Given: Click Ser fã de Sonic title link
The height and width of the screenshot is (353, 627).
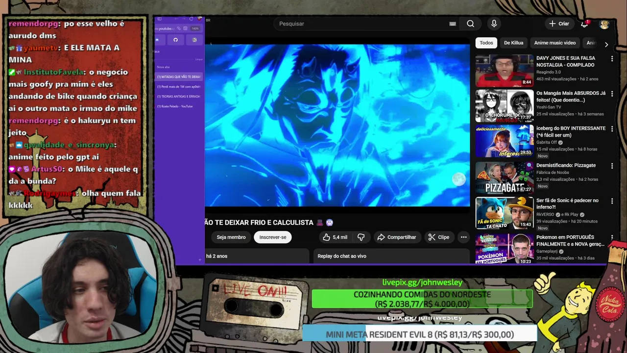Looking at the screenshot, I should pyautogui.click(x=567, y=204).
